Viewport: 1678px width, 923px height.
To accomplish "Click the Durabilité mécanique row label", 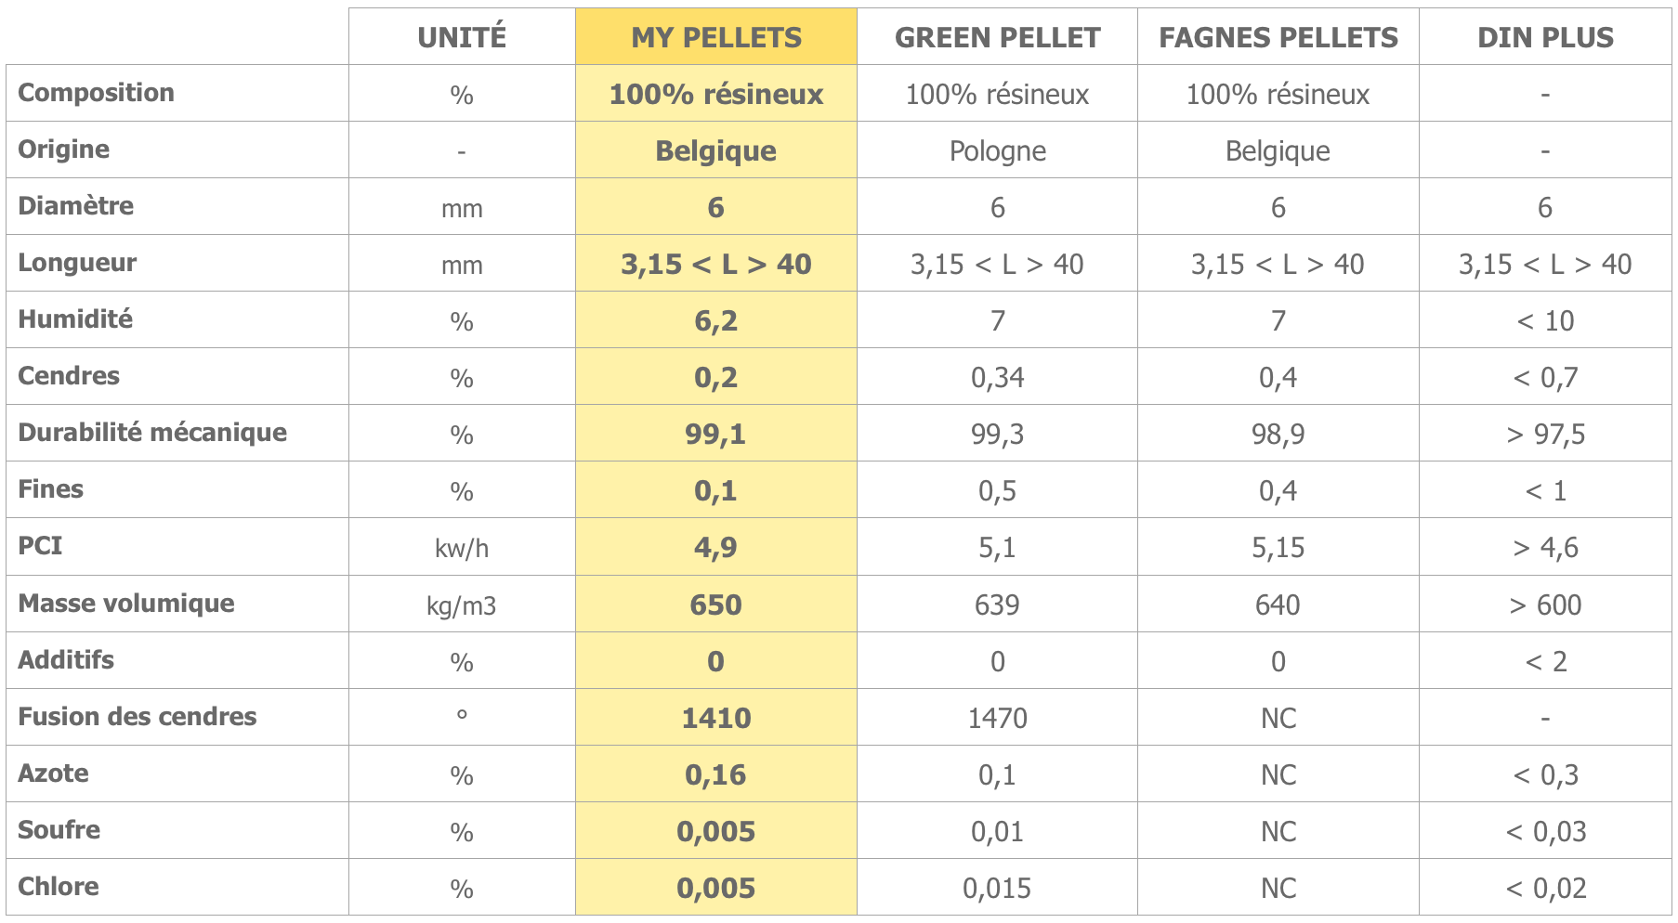I will tap(152, 433).
